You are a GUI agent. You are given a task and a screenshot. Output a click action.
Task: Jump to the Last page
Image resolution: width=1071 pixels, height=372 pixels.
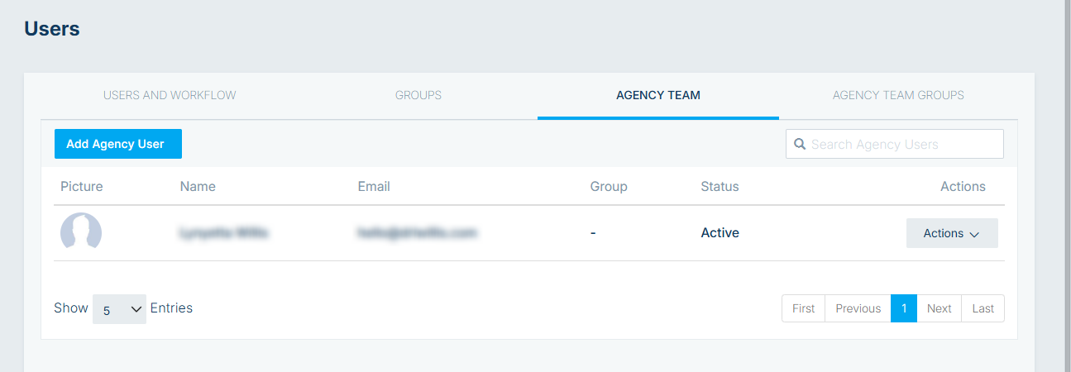(983, 308)
